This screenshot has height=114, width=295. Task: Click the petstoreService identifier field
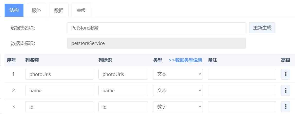point(156,43)
